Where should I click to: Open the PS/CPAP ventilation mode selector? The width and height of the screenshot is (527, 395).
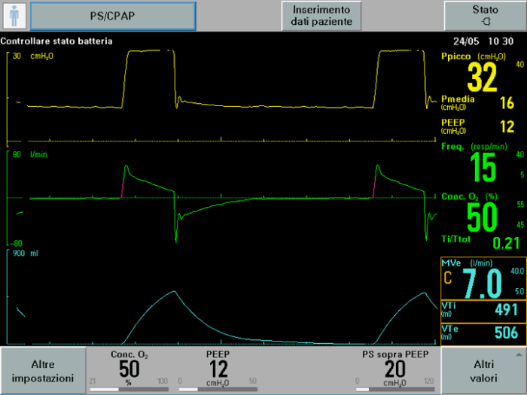point(112,16)
